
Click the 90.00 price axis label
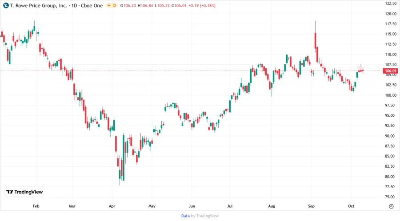(391, 136)
